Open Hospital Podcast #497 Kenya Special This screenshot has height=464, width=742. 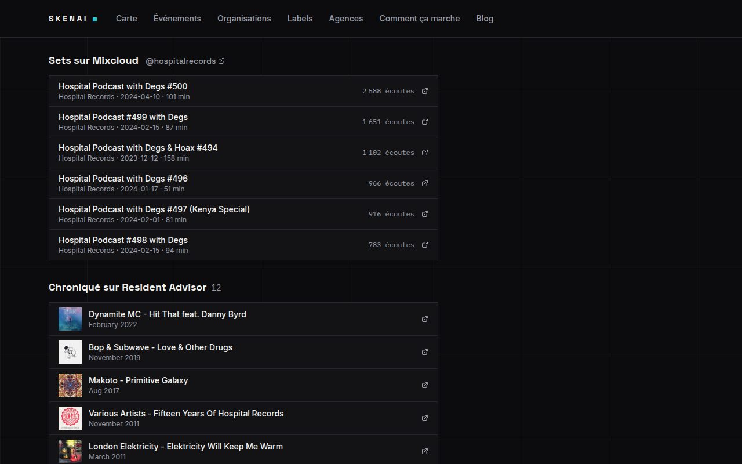[x=243, y=214]
